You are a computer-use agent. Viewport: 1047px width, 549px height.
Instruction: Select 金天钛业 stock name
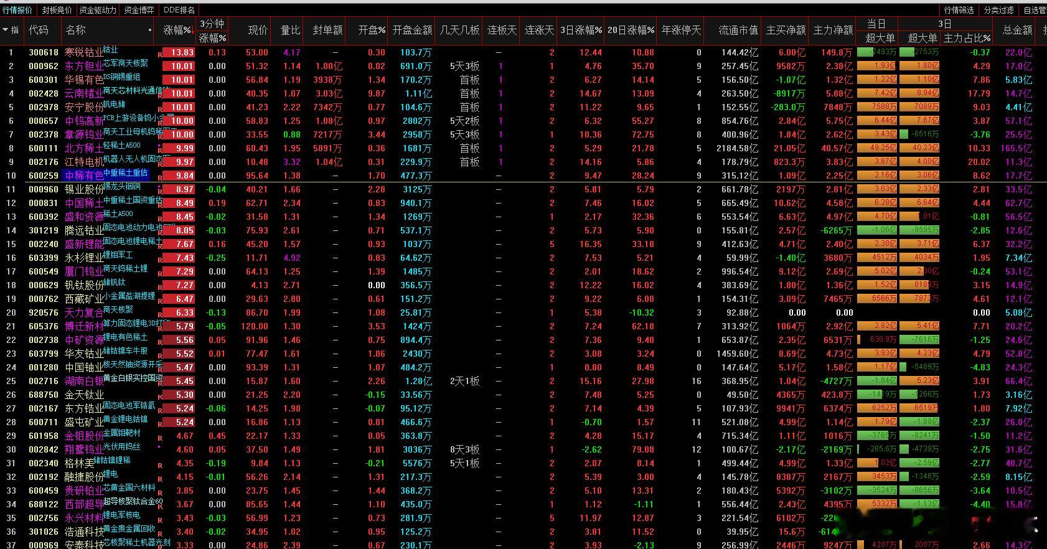point(83,395)
